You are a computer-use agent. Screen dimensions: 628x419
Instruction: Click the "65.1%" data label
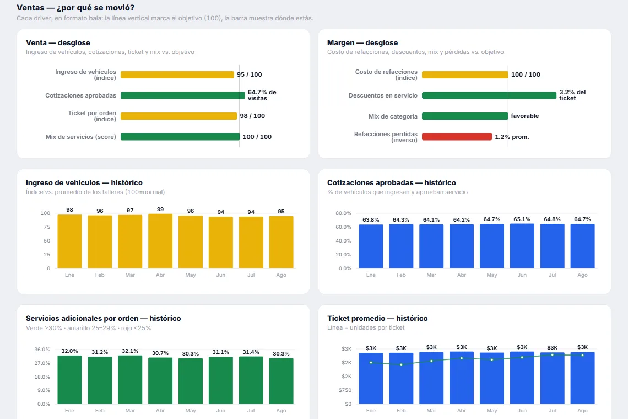click(522, 219)
